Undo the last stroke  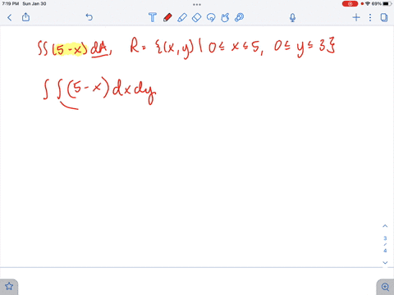89,17
